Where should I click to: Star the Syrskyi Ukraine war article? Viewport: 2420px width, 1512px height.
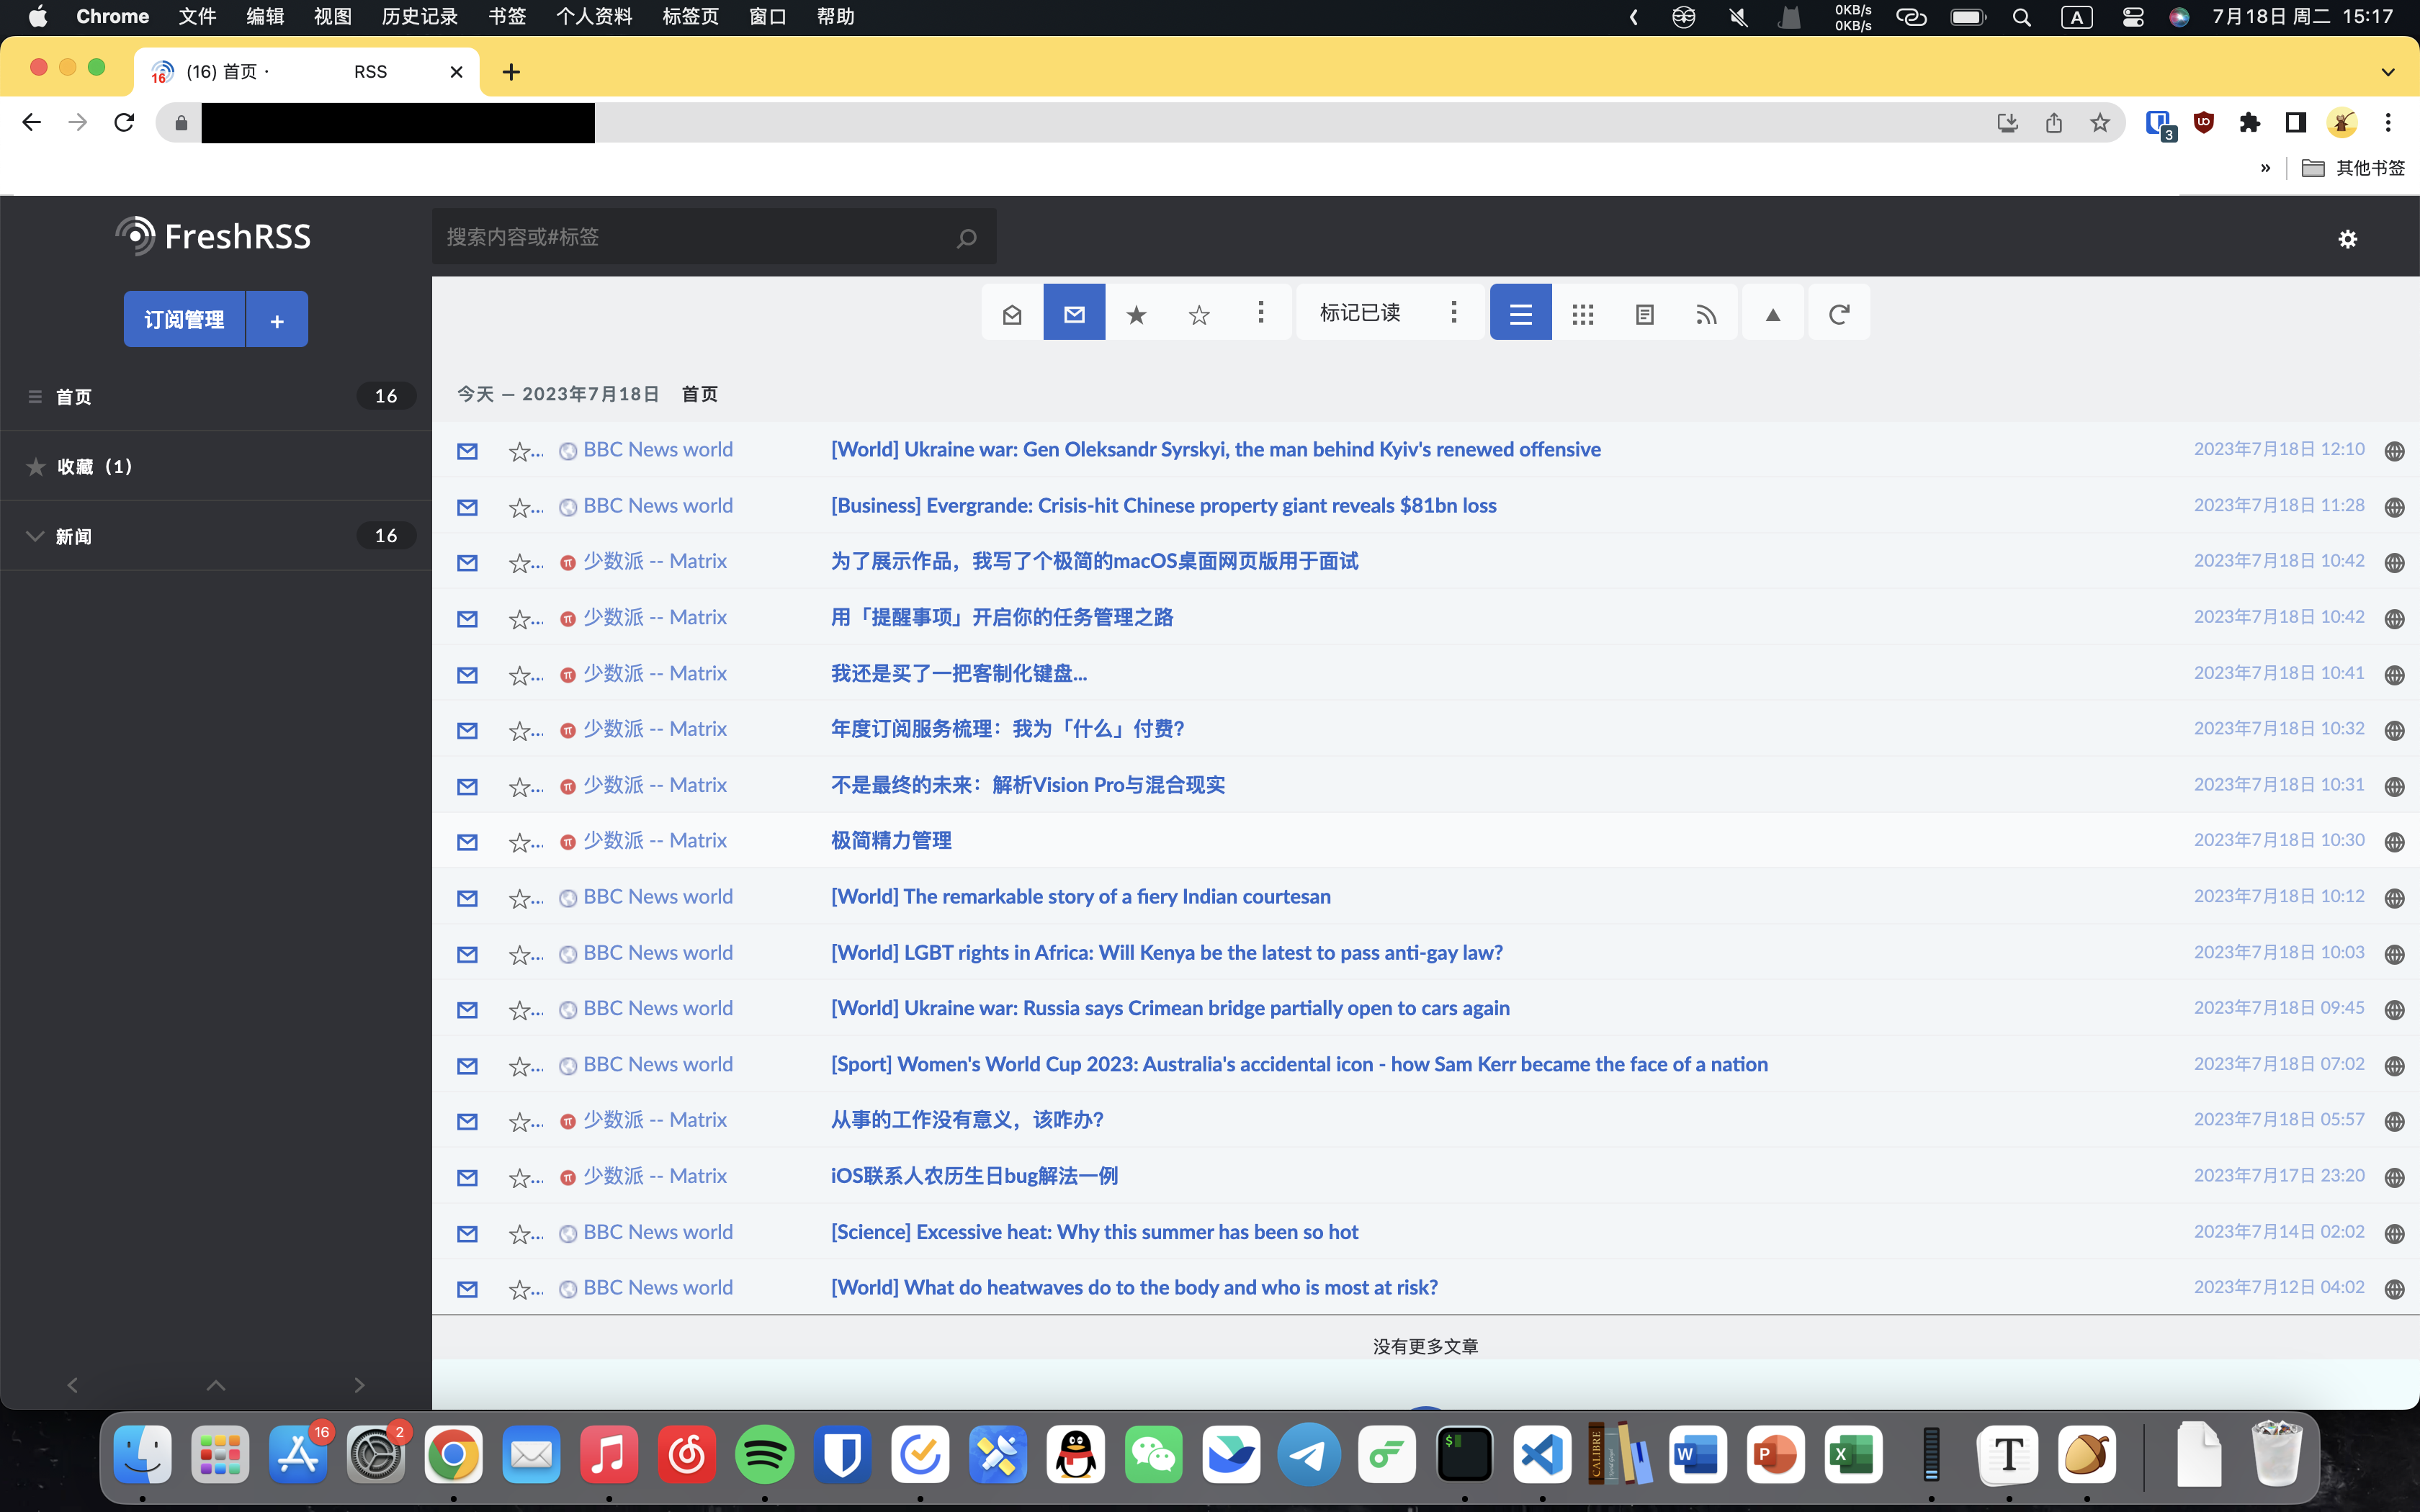pos(520,452)
